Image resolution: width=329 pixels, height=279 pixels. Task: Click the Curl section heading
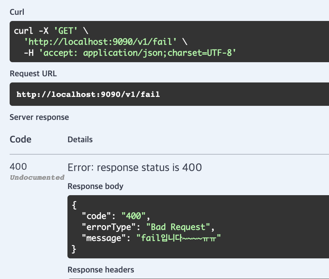[x=17, y=12]
